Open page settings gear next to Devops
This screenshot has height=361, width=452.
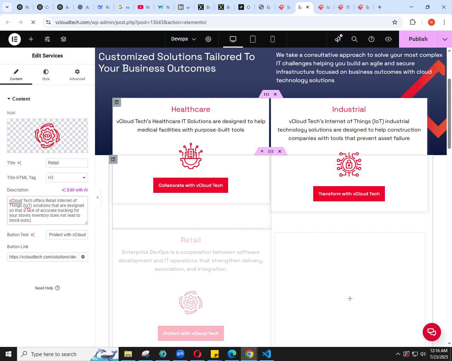click(x=208, y=39)
